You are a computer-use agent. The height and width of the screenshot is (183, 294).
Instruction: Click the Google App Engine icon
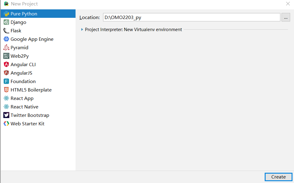[x=6, y=39]
